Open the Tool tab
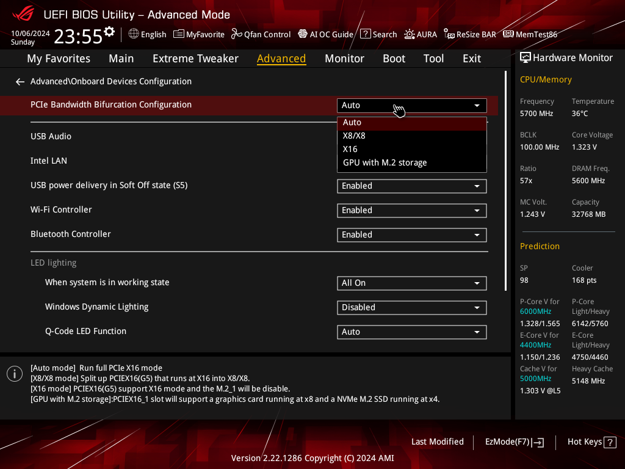 433,59
